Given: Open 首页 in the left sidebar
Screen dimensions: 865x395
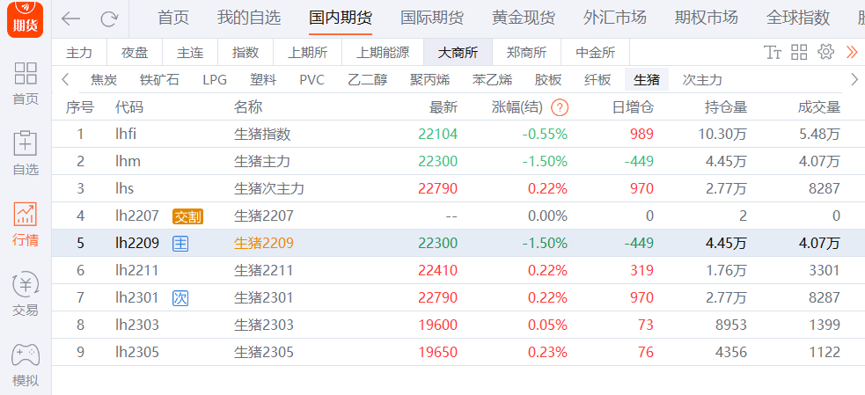Looking at the screenshot, I should pyautogui.click(x=26, y=84).
